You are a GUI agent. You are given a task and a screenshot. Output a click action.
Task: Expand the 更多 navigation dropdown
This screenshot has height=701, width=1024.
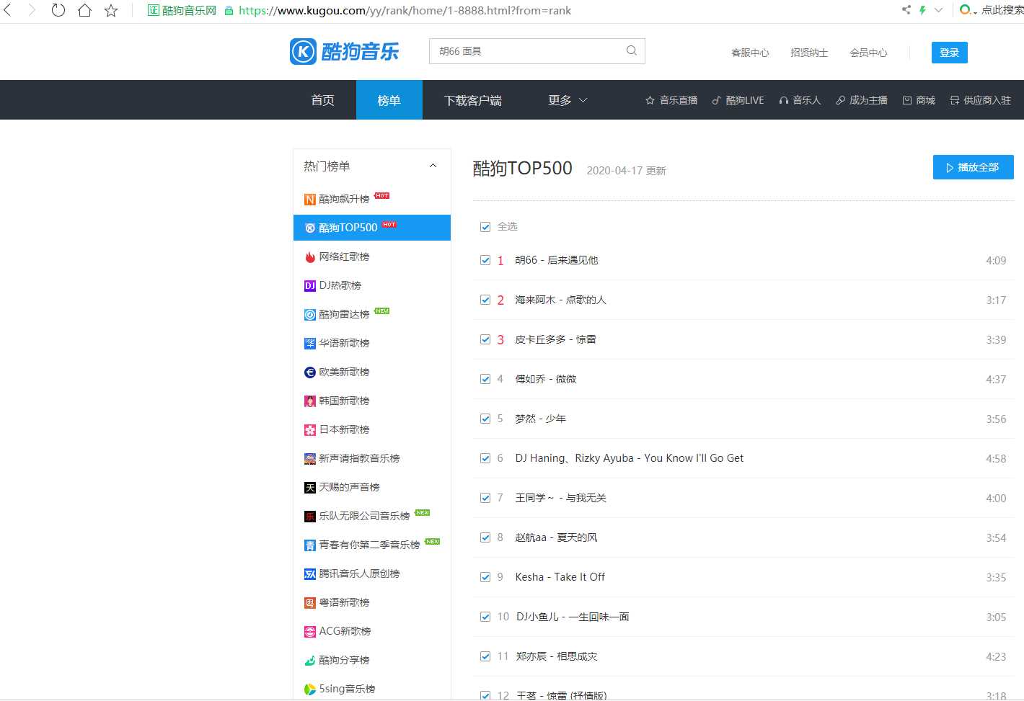point(568,100)
